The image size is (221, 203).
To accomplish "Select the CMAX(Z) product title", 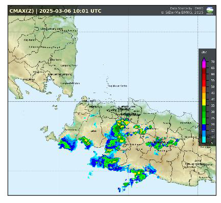I will pos(21,11).
